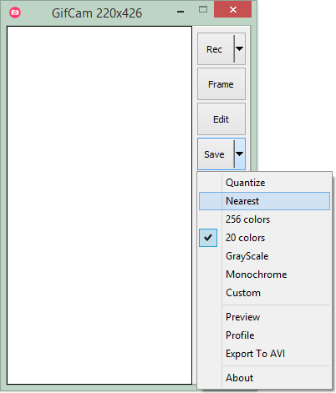
Task: Expand the Save button dropdown arrow
Action: point(240,154)
